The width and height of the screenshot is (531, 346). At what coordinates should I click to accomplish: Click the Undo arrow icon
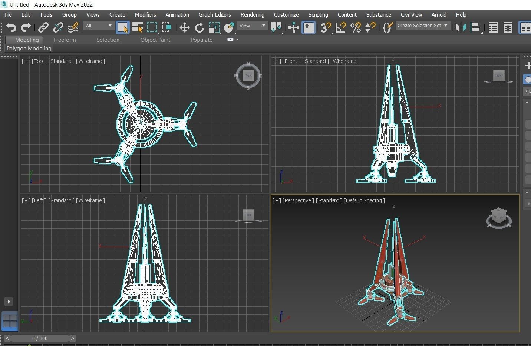[x=11, y=27]
